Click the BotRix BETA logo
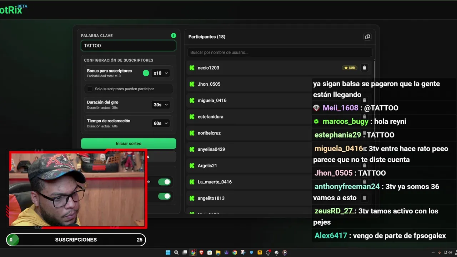 pyautogui.click(x=14, y=9)
